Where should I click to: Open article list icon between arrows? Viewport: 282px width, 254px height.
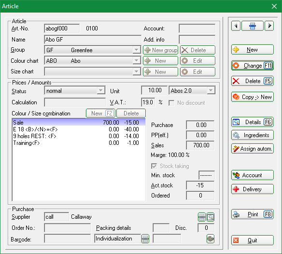tap(253, 26)
